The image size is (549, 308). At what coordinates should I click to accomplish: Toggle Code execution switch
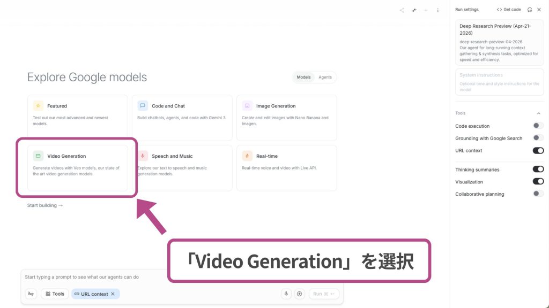(x=538, y=126)
